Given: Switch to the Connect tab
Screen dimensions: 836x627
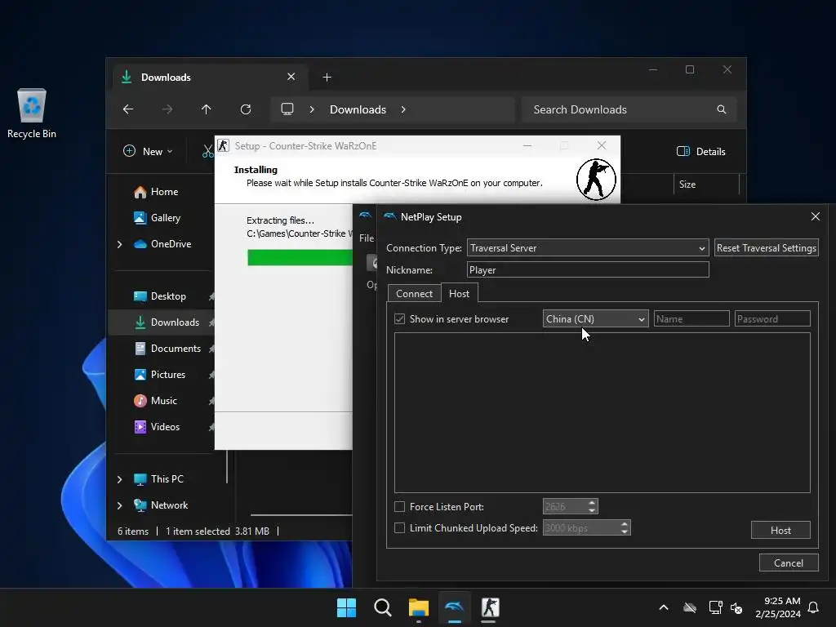Looking at the screenshot, I should 414,293.
